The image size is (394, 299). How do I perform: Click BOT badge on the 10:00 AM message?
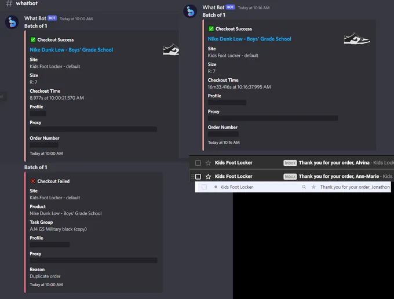(x=52, y=18)
